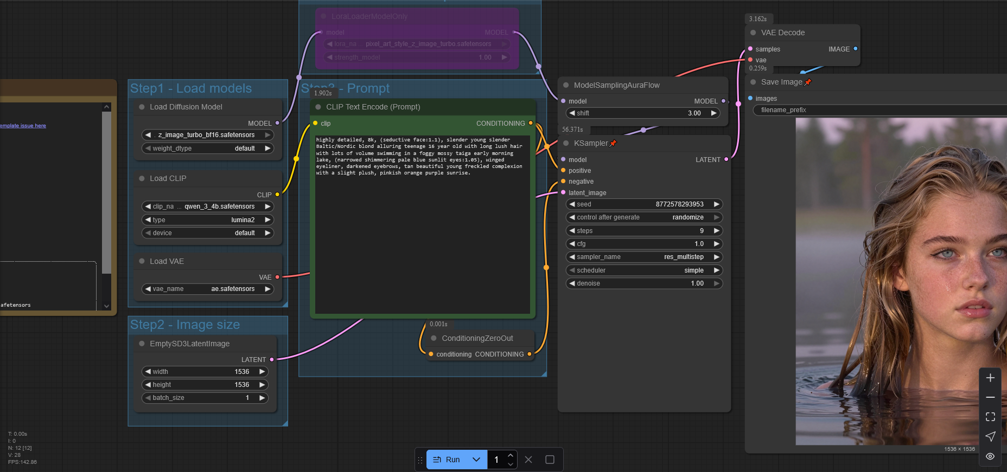Click the fit view icon
1007x472 pixels.
click(990, 417)
